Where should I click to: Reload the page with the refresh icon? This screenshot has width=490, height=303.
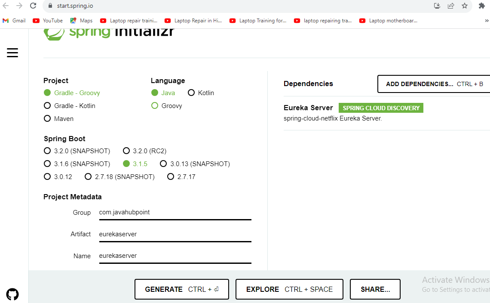(x=33, y=6)
